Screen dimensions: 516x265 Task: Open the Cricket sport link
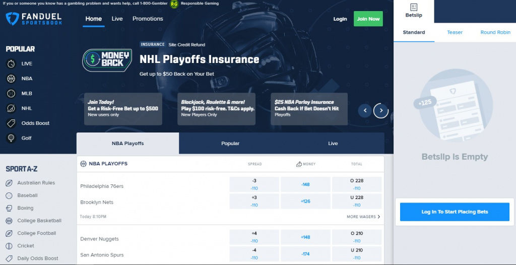click(26, 245)
